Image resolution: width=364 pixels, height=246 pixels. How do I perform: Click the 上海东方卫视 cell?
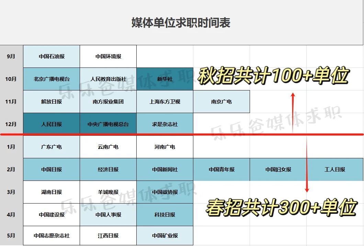(x=165, y=101)
